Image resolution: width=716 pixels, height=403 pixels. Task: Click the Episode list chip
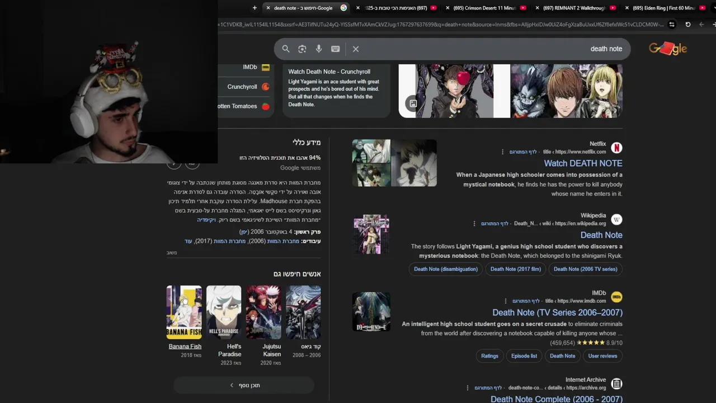point(524,356)
